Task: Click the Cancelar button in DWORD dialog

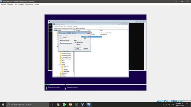Action: pyautogui.click(x=86, y=48)
